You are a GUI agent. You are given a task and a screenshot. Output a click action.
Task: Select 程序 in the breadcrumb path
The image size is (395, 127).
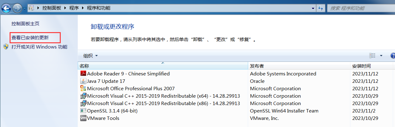tap(74, 8)
